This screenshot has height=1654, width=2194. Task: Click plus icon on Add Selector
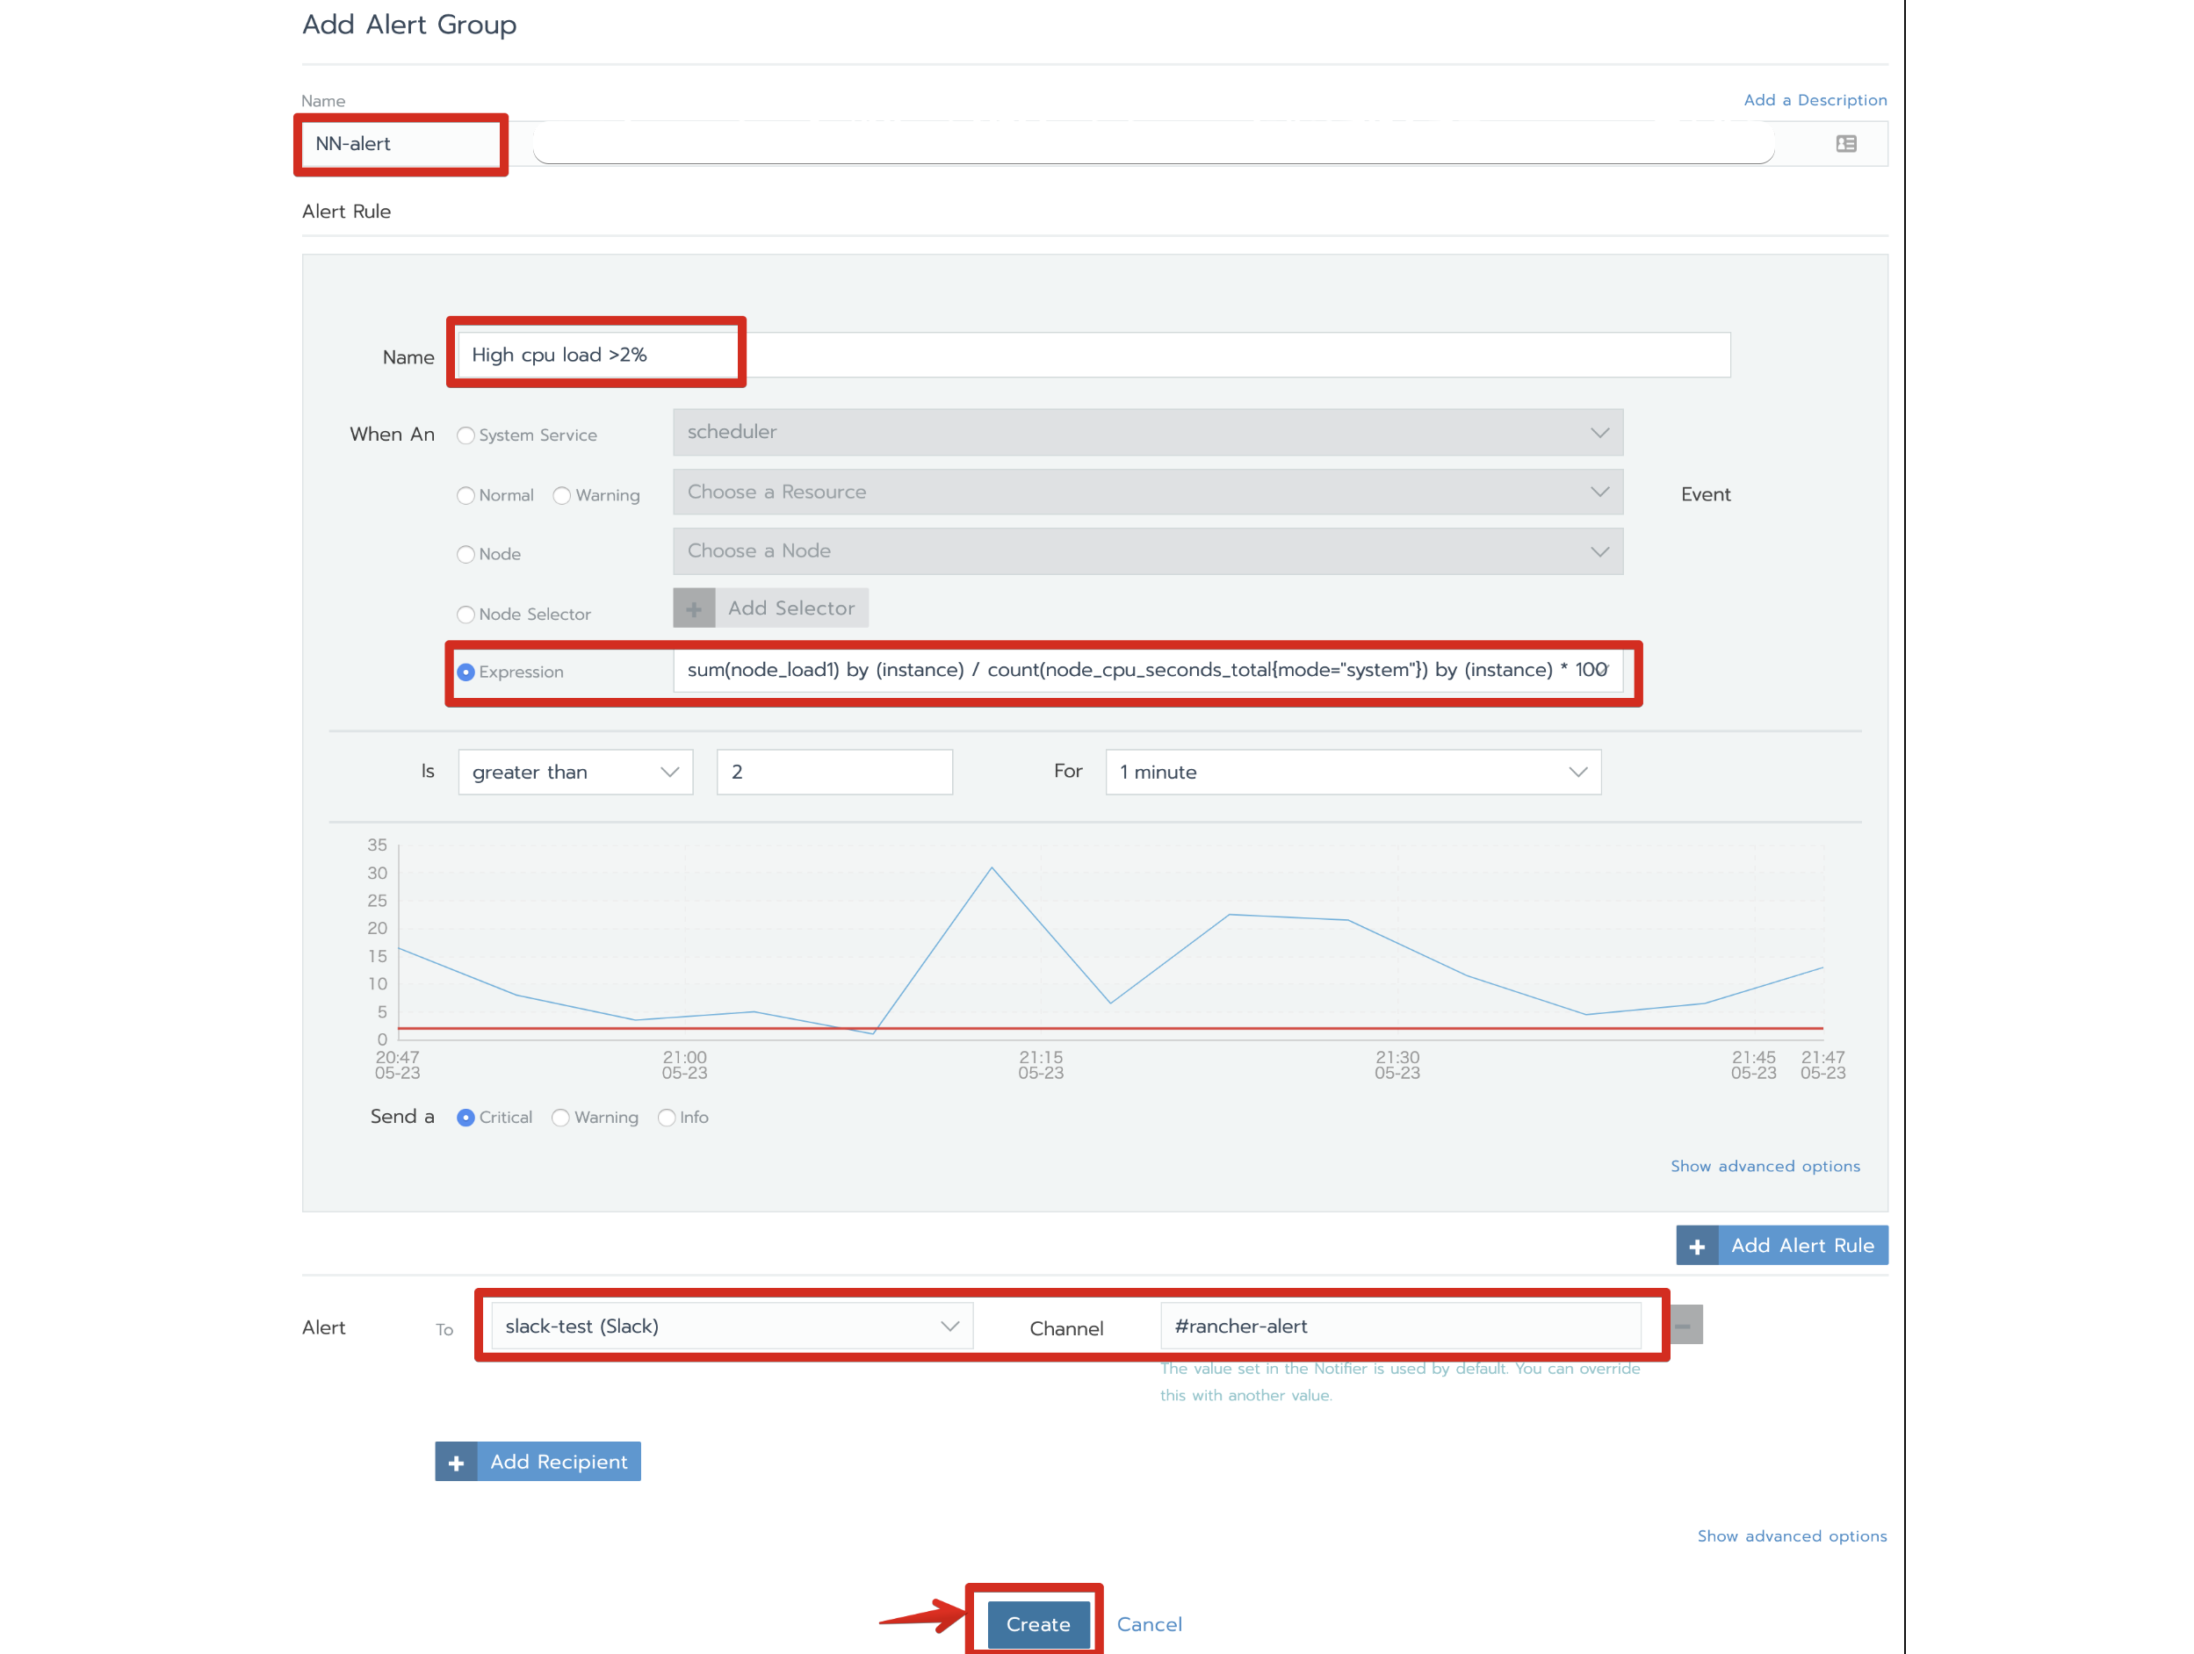click(x=695, y=608)
